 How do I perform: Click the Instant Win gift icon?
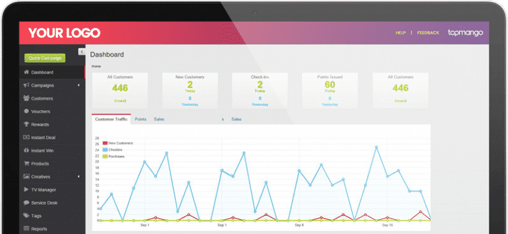(x=26, y=150)
